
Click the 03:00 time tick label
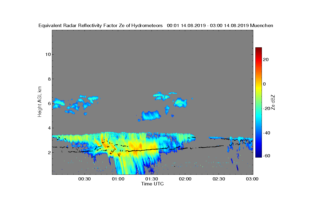(x=252, y=179)
